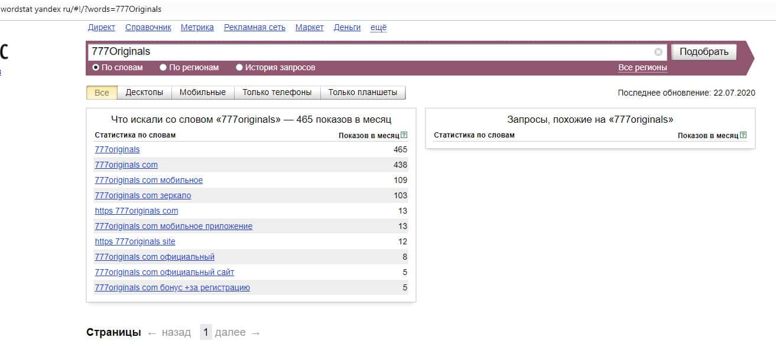Viewport: 776px width, 347px height.
Task: Open the 'Все регионы' region selector
Action: (x=642, y=67)
